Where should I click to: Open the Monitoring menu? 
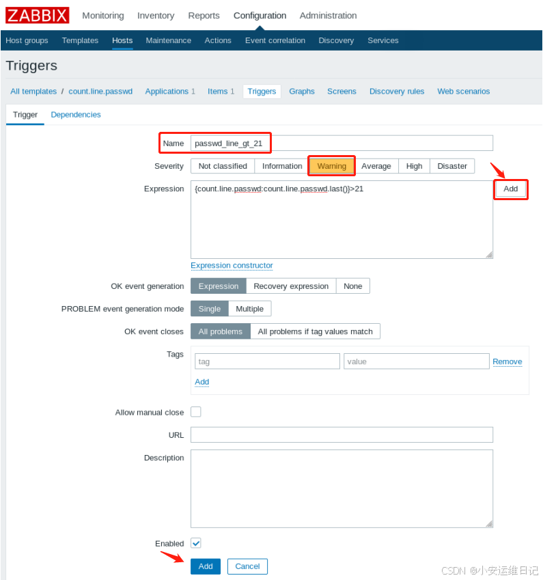(103, 16)
